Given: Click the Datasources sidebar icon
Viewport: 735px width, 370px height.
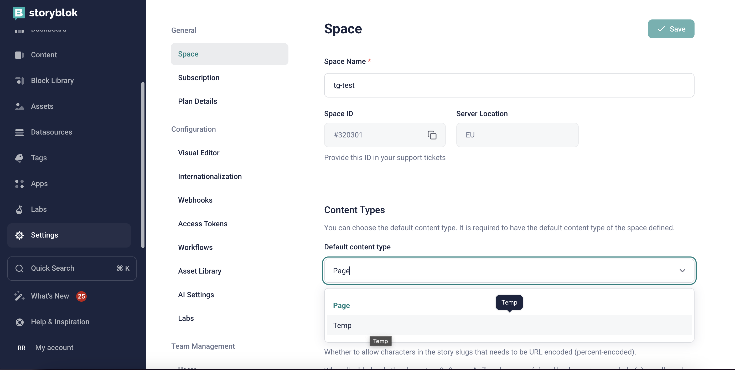Looking at the screenshot, I should click(x=19, y=132).
